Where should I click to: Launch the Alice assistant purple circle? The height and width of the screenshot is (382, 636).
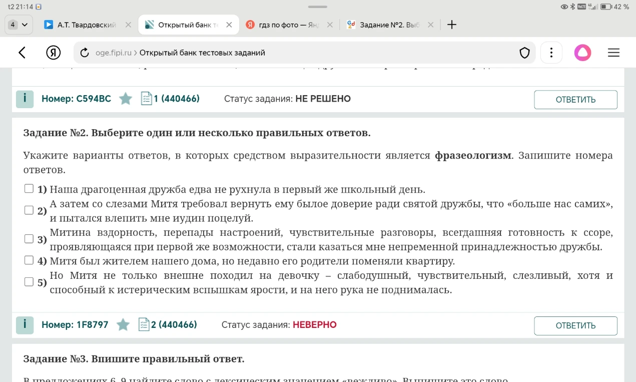[x=582, y=53]
